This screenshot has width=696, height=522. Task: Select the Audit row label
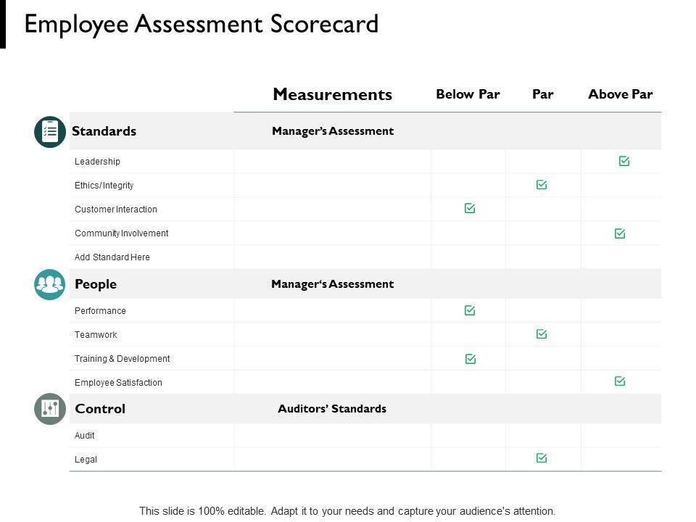85,436
